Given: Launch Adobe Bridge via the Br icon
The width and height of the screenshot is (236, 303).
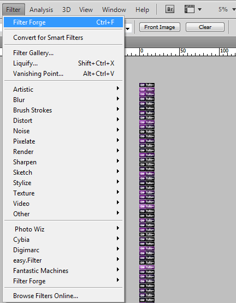Looking at the screenshot, I should click(170, 9).
